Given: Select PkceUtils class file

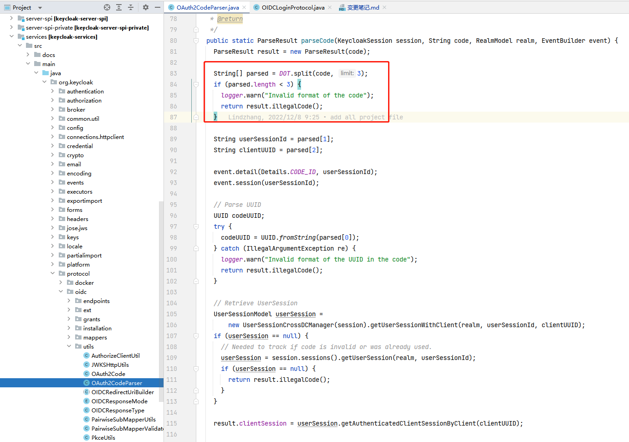Looking at the screenshot, I should click(x=103, y=437).
